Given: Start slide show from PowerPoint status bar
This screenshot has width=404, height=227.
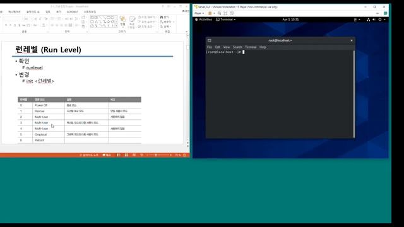Looking at the screenshot, I should [x=141, y=155].
